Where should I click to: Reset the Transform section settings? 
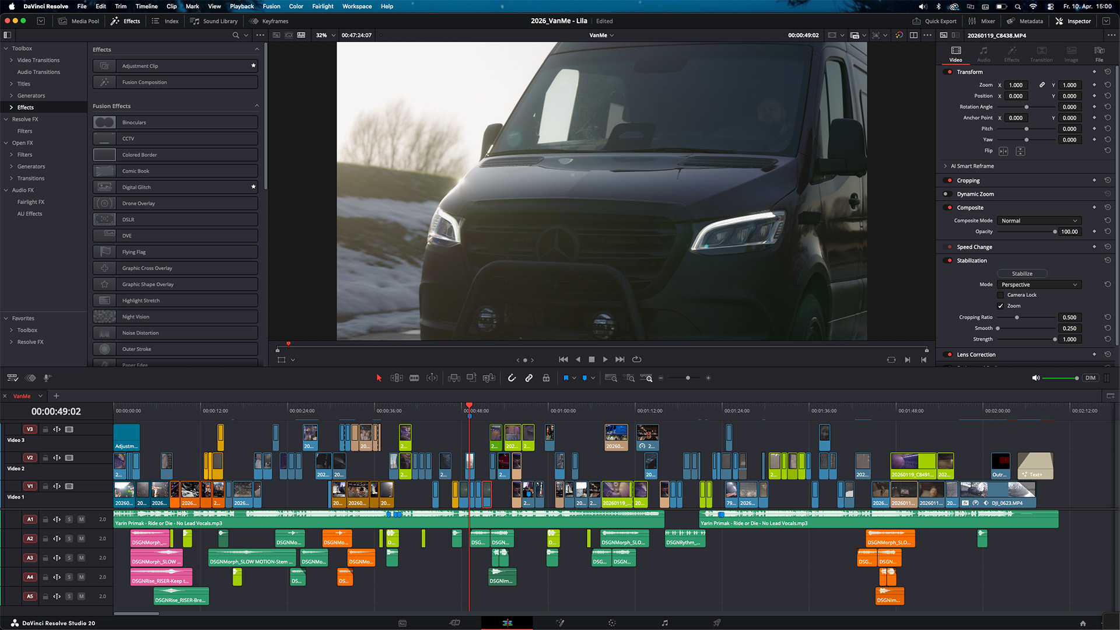click(1107, 72)
